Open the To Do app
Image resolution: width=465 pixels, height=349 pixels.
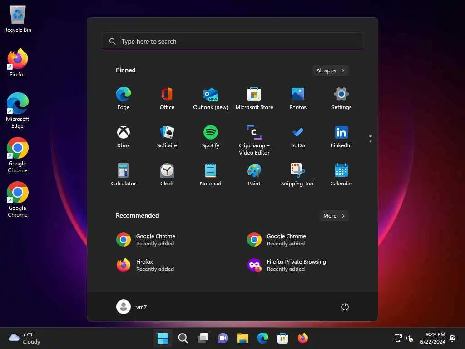click(298, 137)
